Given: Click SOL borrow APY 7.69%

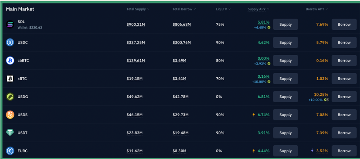Looking at the screenshot, I should (322, 25).
